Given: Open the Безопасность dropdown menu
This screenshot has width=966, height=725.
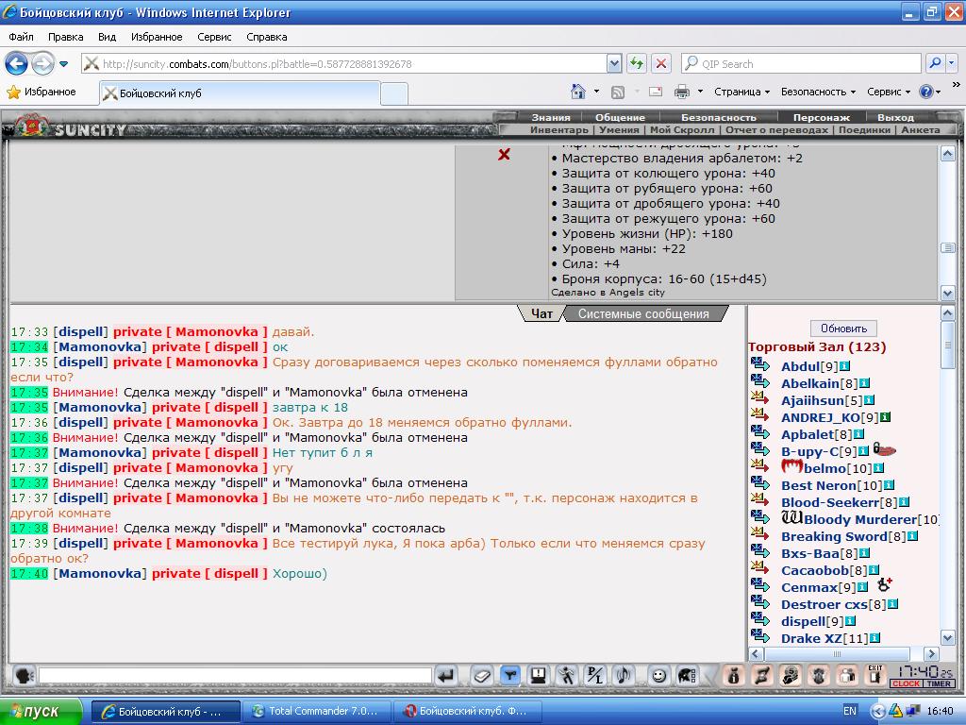Looking at the screenshot, I should pyautogui.click(x=818, y=92).
